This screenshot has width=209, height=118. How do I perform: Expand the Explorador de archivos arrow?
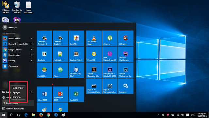pos(31,92)
